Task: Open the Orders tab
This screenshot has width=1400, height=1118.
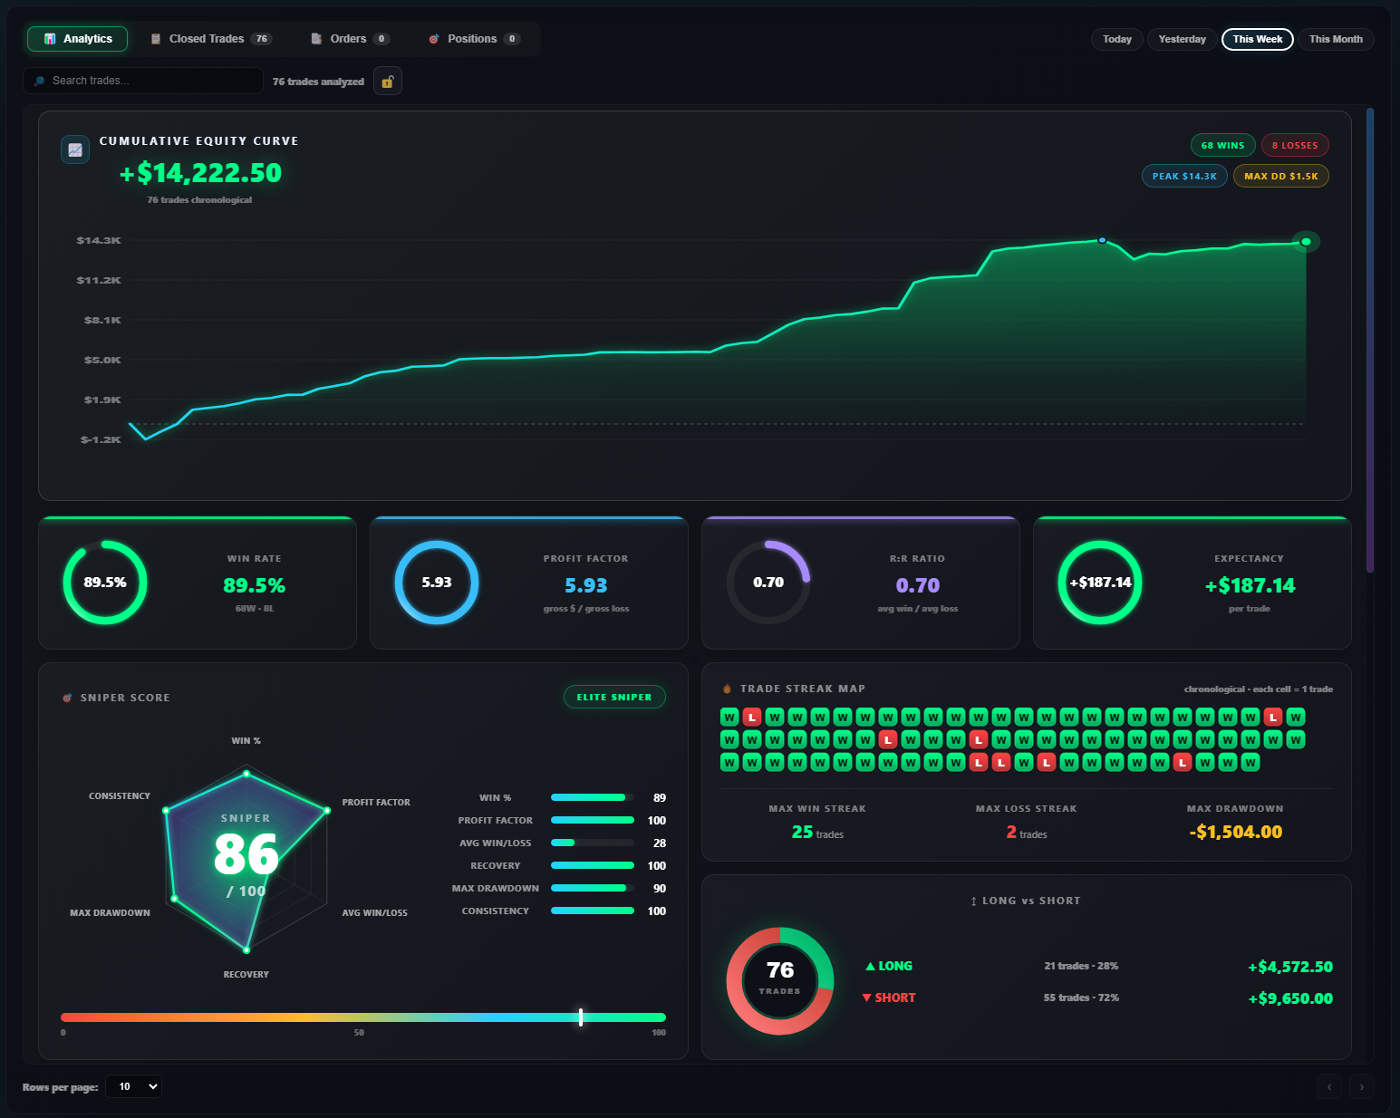Action: (351, 39)
